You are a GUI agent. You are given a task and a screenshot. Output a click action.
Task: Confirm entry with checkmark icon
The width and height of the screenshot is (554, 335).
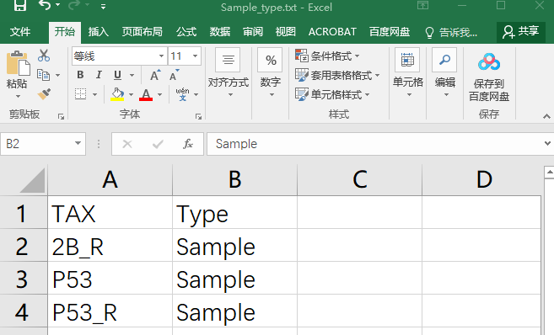(158, 144)
